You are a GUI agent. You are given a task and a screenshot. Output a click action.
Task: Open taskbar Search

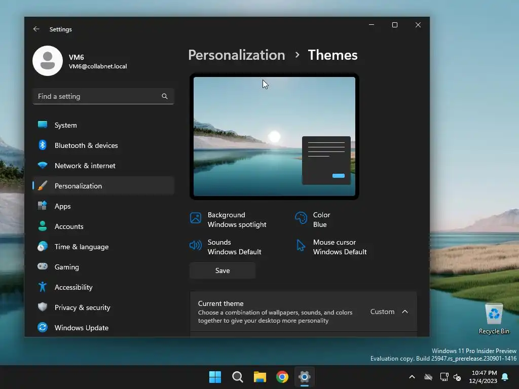[x=238, y=377]
